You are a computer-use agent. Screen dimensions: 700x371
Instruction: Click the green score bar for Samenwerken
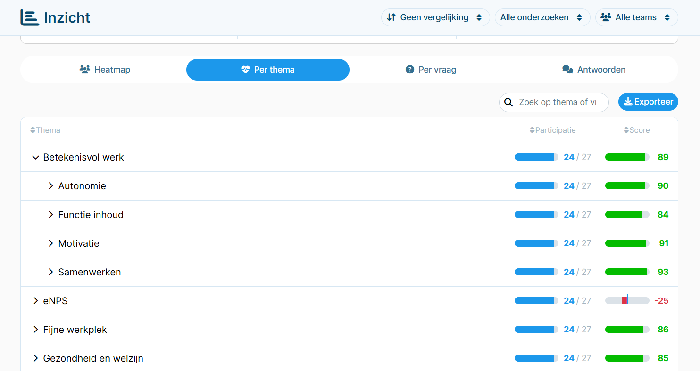click(627, 272)
